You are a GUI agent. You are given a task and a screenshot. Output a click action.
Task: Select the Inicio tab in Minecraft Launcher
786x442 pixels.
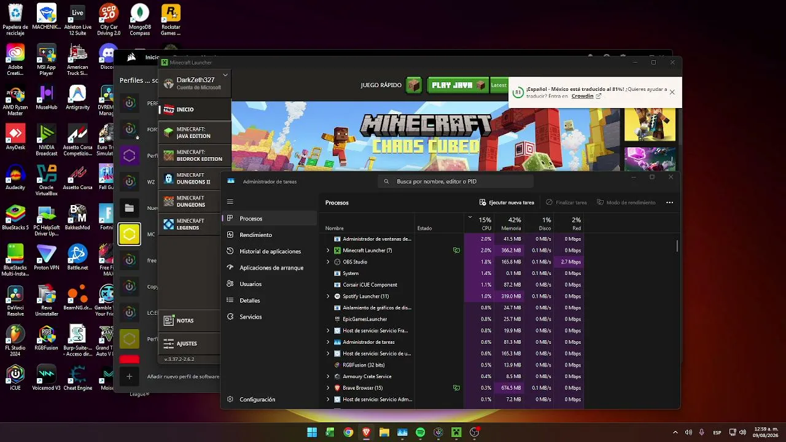point(195,109)
